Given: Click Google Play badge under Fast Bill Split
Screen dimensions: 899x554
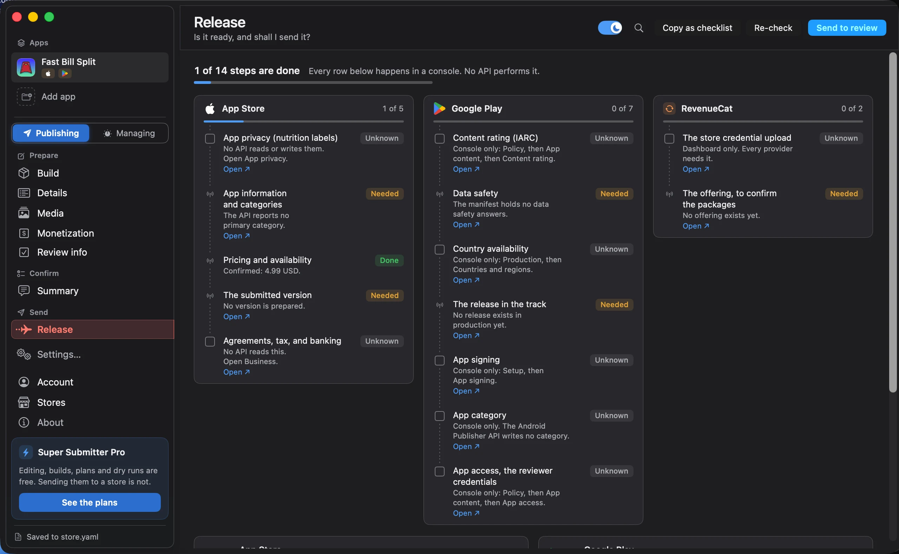Looking at the screenshot, I should click(x=65, y=74).
